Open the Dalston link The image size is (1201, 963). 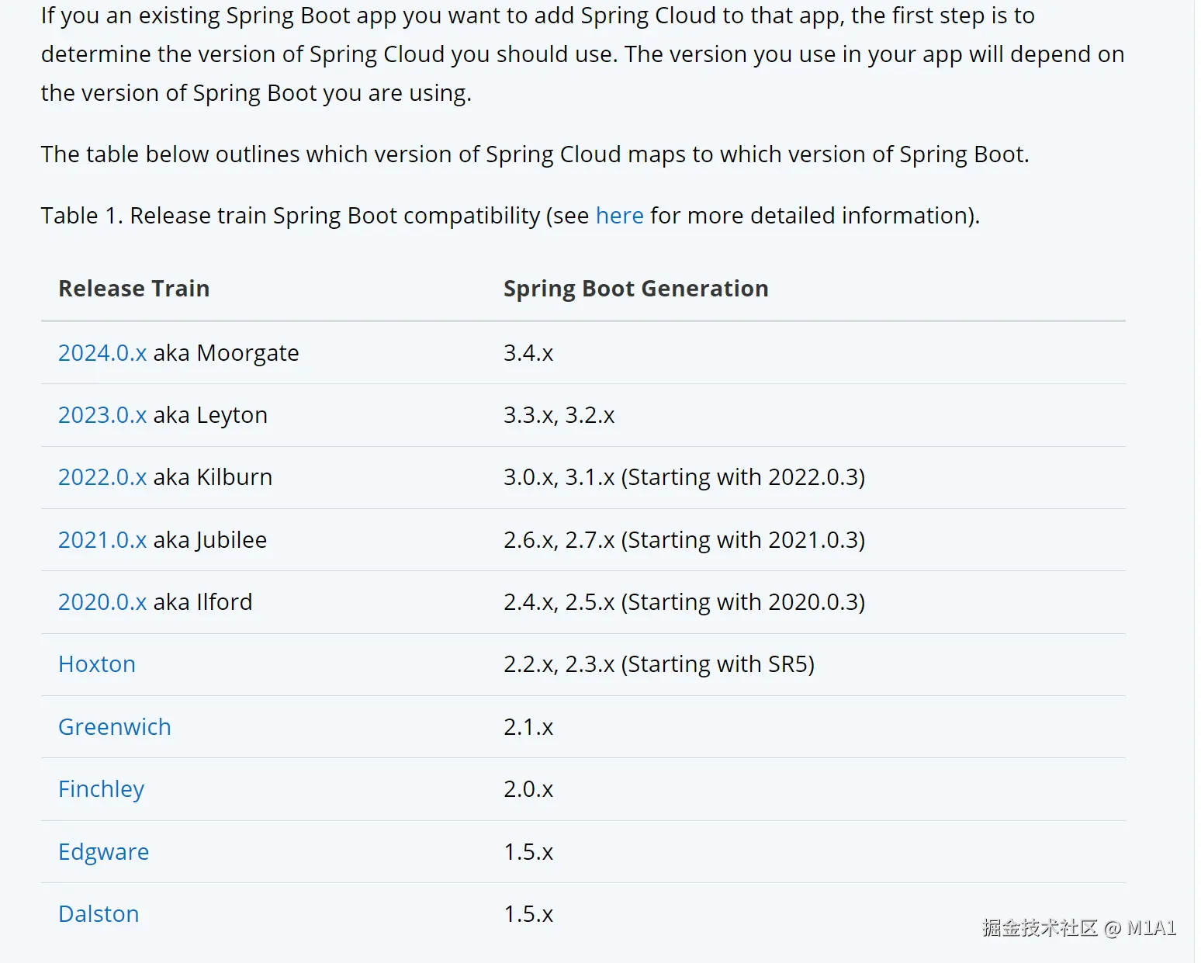pyautogui.click(x=99, y=914)
